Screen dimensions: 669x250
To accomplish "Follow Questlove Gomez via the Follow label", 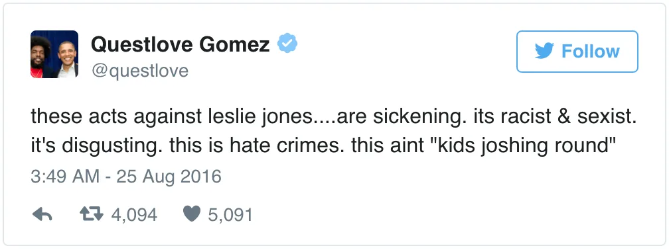I will click(591, 52).
